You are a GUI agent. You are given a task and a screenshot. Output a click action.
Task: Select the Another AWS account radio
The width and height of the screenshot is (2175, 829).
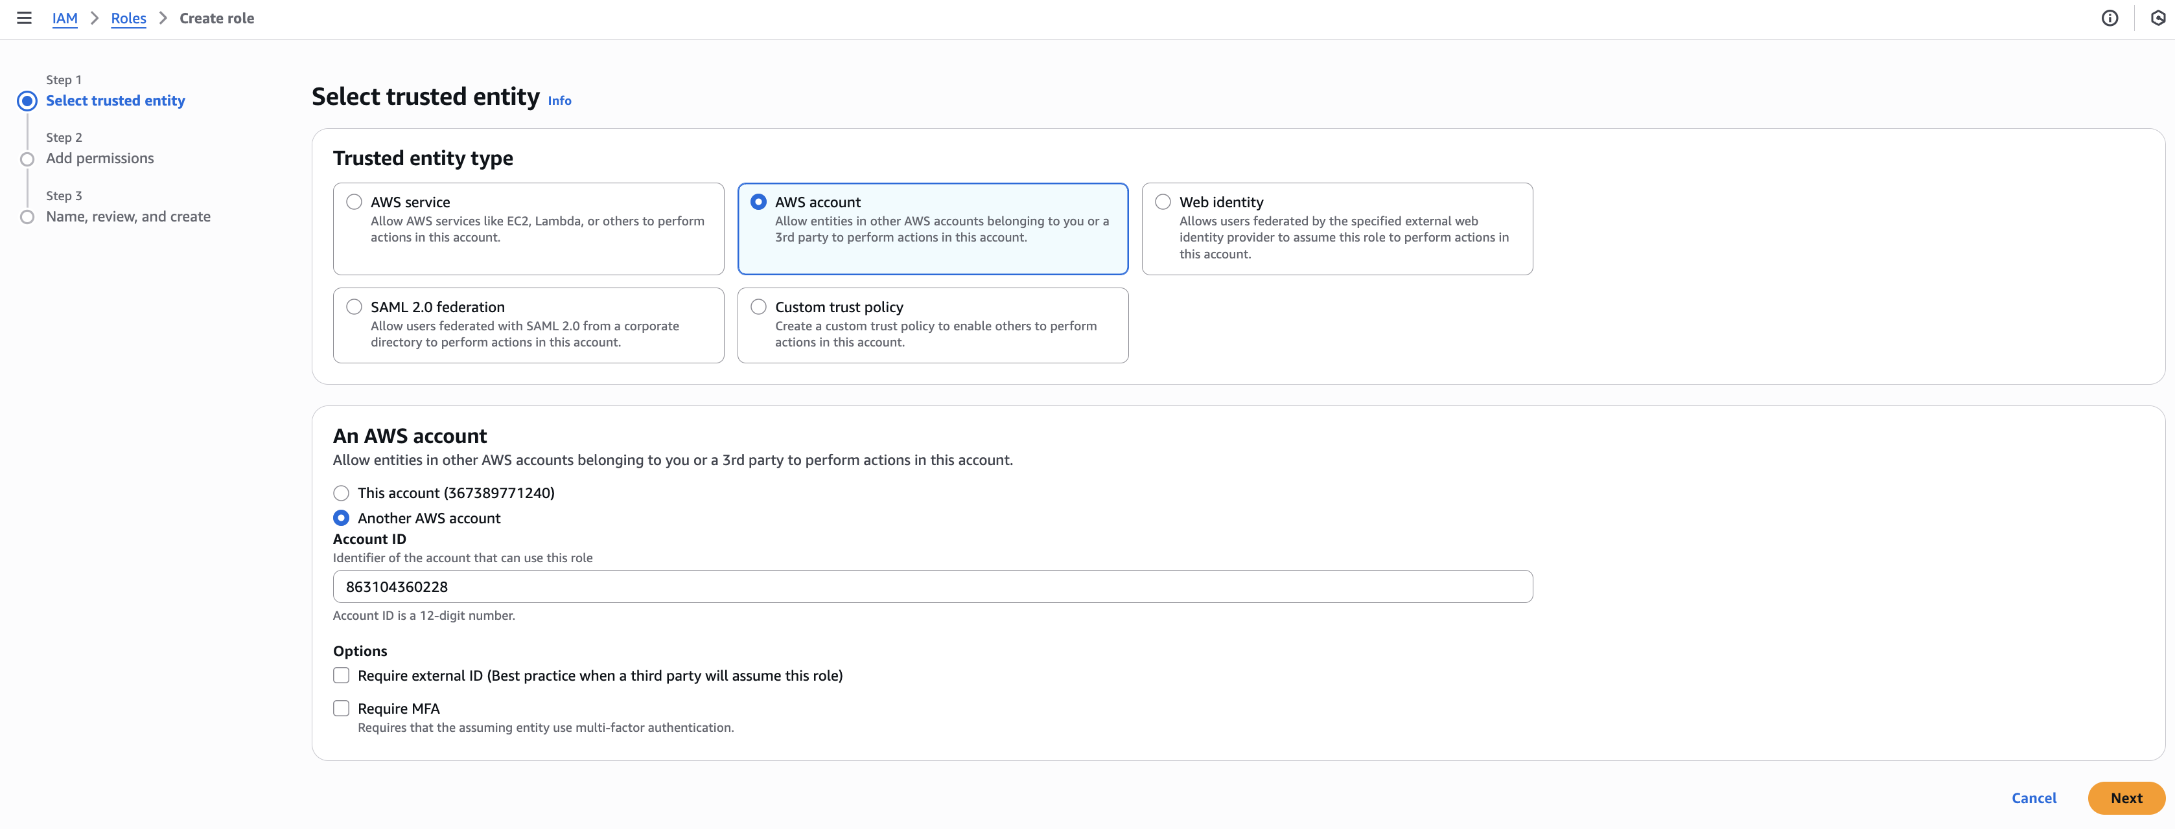pyautogui.click(x=341, y=518)
